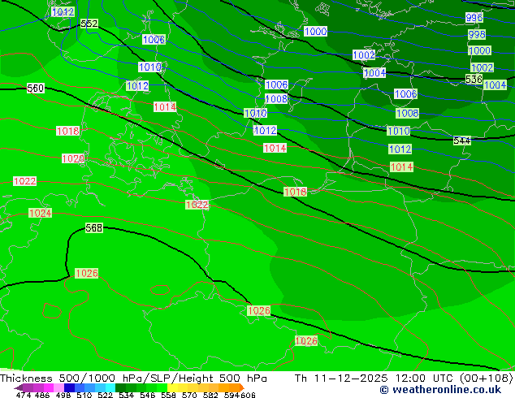Image resolution: width=515 pixels, height=398 pixels.
Task: Click legend value 570
Action: point(189,395)
